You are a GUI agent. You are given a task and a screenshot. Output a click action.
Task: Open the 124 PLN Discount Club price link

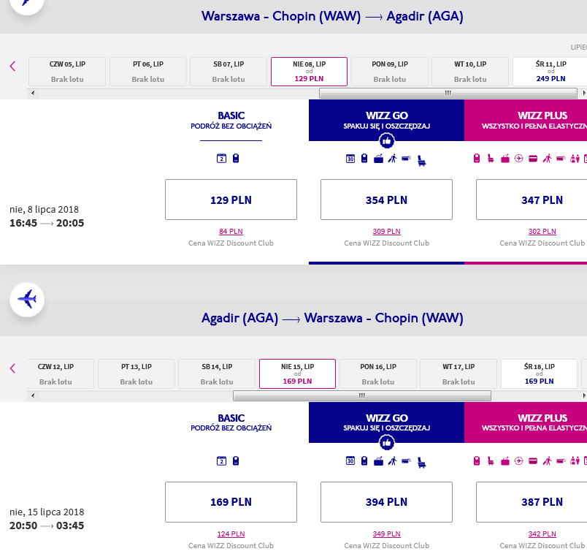pyautogui.click(x=231, y=534)
